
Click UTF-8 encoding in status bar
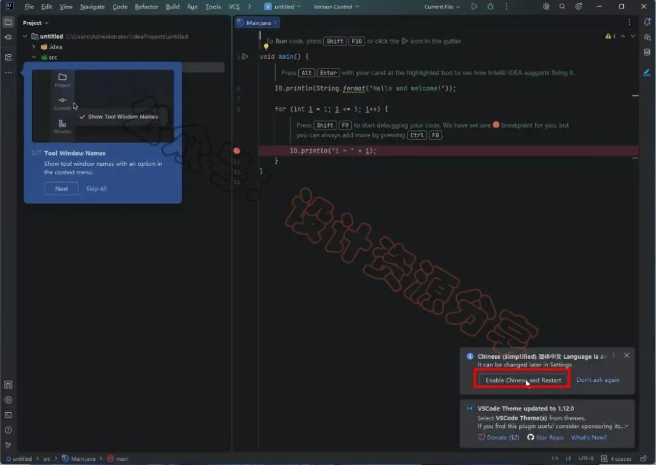tap(586, 459)
